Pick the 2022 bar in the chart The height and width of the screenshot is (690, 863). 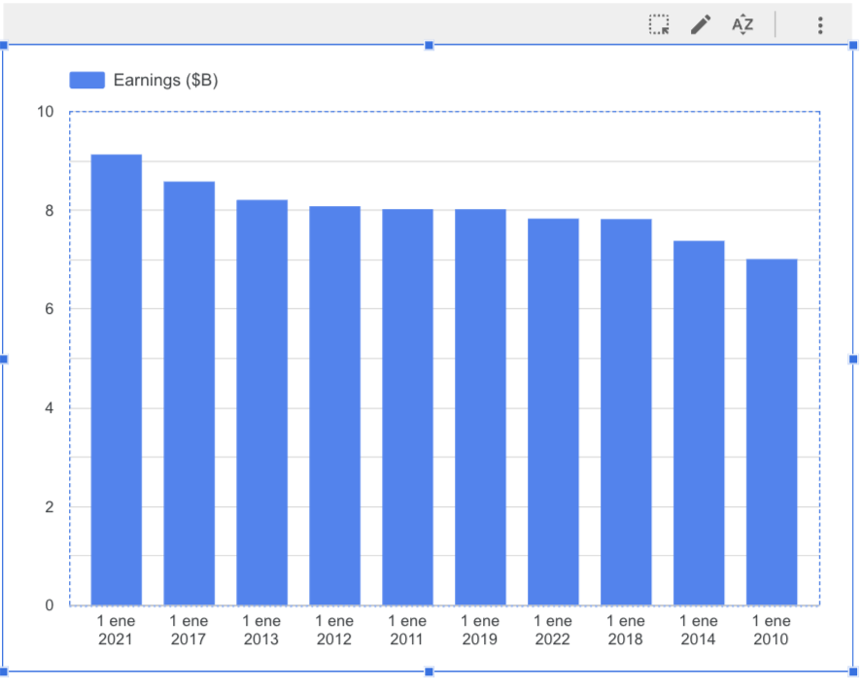click(x=553, y=411)
